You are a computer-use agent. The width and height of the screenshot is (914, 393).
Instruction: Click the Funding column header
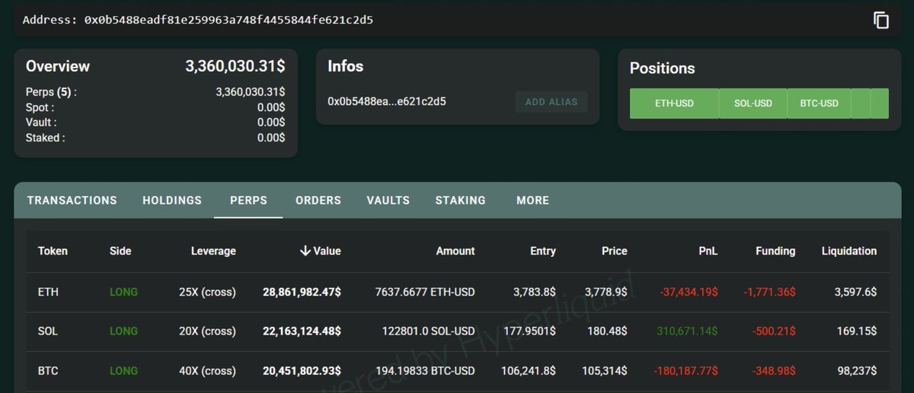tap(775, 251)
